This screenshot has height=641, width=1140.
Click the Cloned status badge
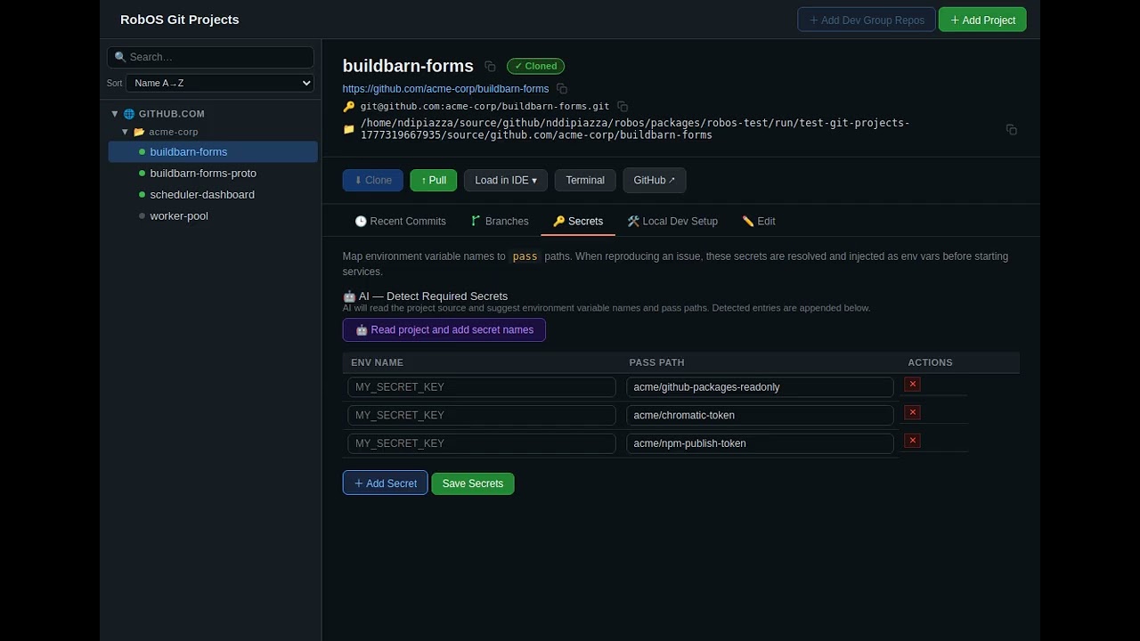tap(535, 66)
